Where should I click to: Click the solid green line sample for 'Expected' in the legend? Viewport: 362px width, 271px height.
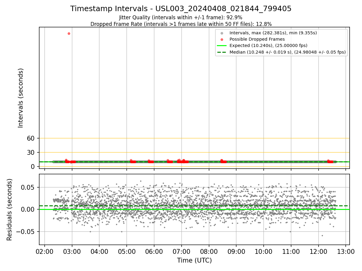[x=222, y=46]
